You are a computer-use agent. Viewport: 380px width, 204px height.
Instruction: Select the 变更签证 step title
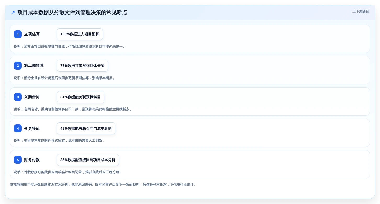(x=32, y=128)
